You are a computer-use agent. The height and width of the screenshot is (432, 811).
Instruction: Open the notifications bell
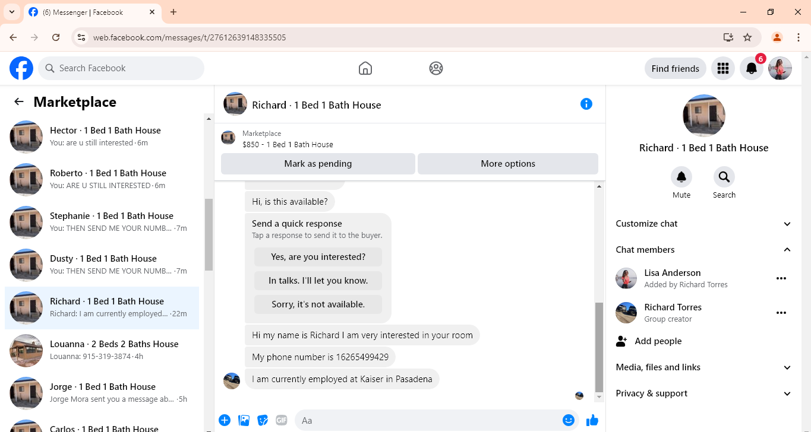pyautogui.click(x=752, y=68)
